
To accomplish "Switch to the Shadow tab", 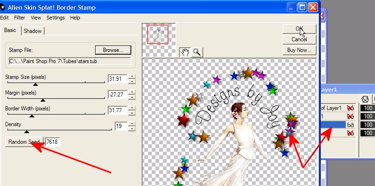I will tap(33, 31).
